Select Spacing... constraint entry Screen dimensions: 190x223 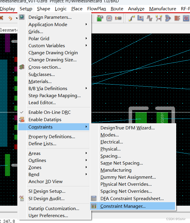110,156
